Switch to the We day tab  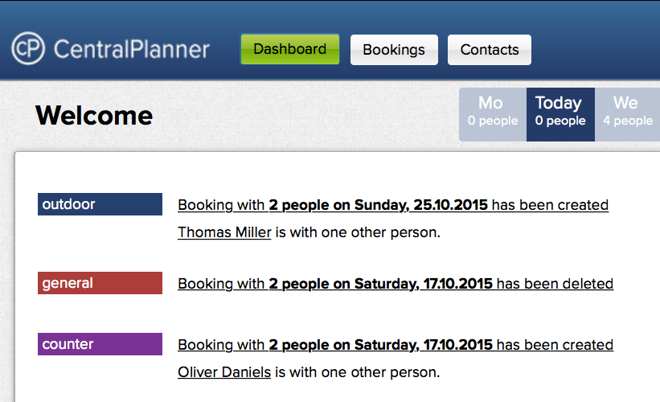pos(625,103)
